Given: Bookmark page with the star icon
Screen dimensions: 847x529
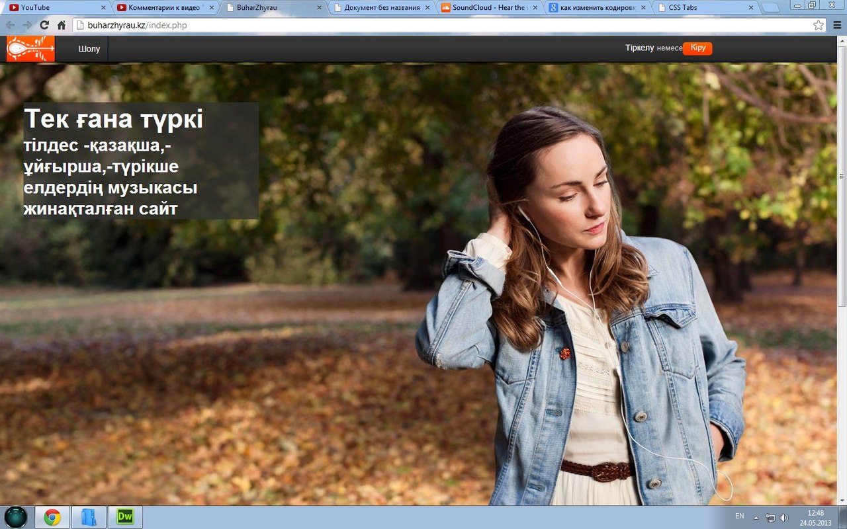Looking at the screenshot, I should coord(819,25).
